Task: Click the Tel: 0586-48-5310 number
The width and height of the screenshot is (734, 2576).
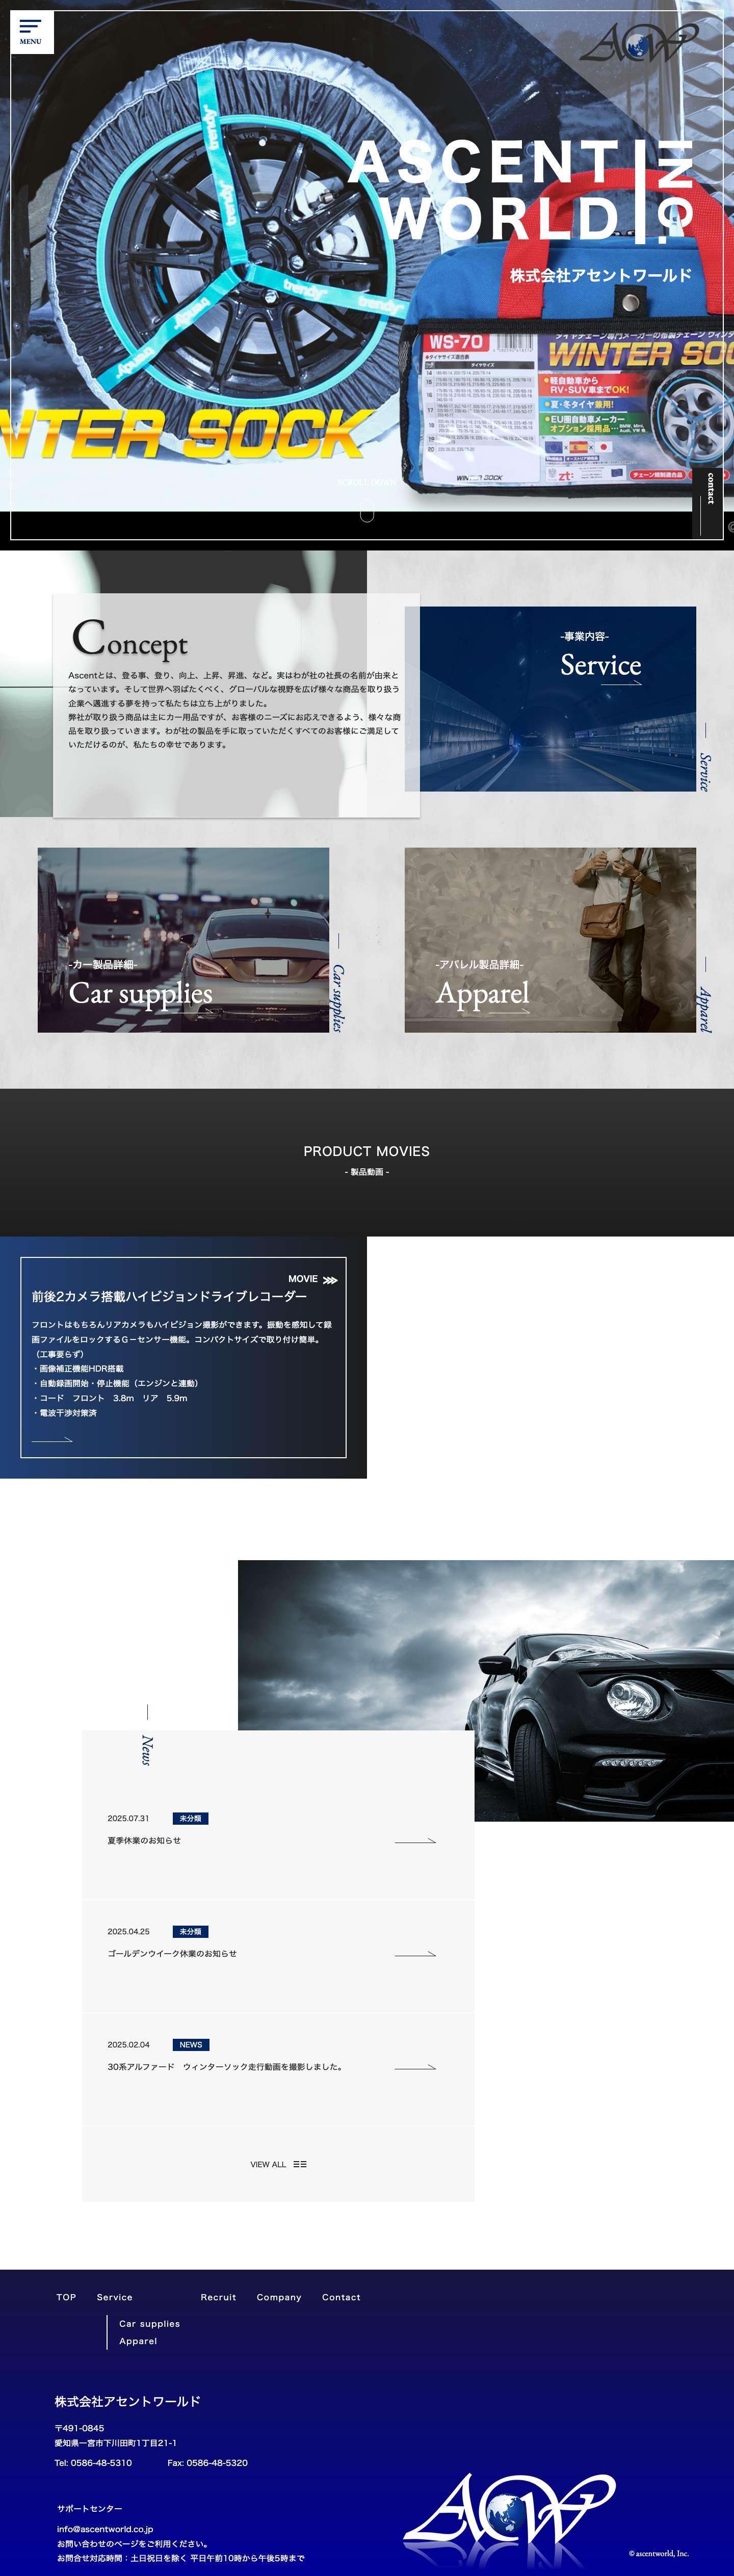Action: click(93, 2463)
